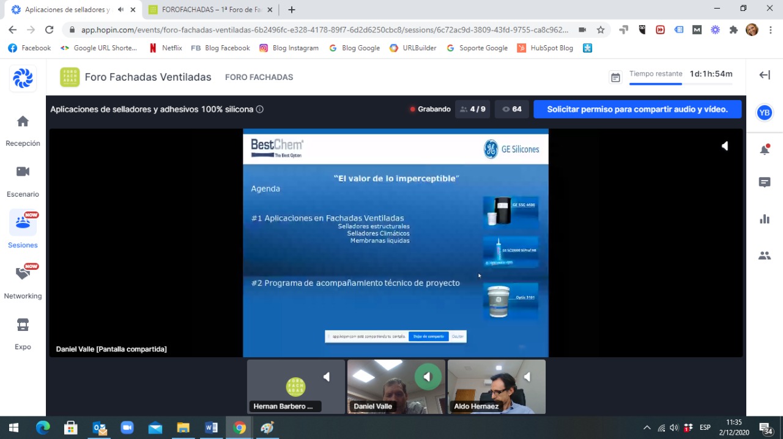The width and height of the screenshot is (783, 439).
Task: Open Word from taskbar
Action: click(x=211, y=427)
